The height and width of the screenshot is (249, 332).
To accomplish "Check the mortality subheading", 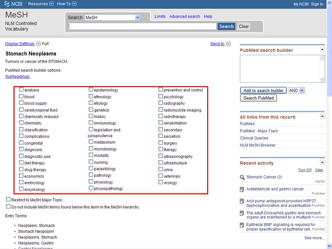I will [91, 155].
